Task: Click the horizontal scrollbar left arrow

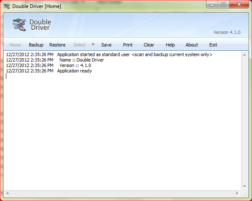Action: coord(8,193)
